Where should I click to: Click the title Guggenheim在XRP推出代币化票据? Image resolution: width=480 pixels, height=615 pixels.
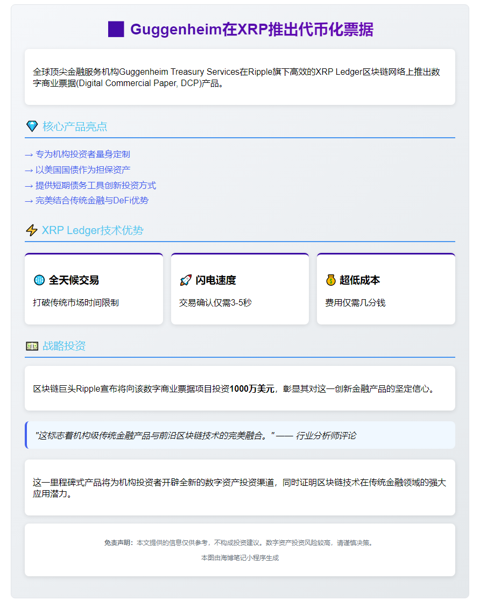click(x=252, y=30)
